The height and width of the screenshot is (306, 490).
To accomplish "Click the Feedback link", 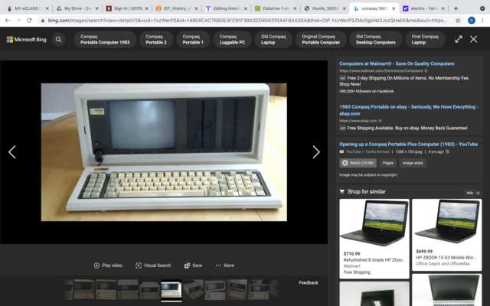I will (308, 282).
